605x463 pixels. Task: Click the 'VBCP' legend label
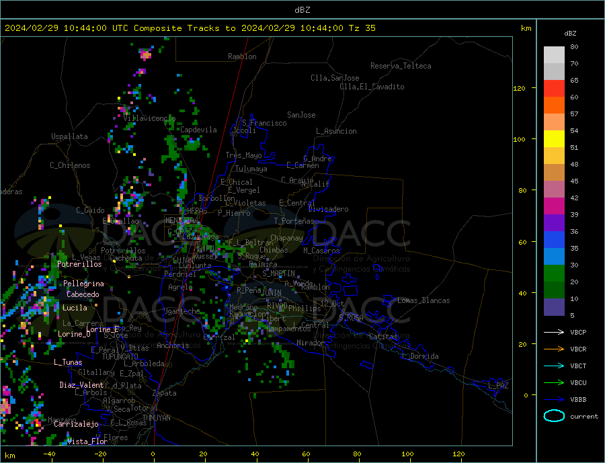click(578, 332)
